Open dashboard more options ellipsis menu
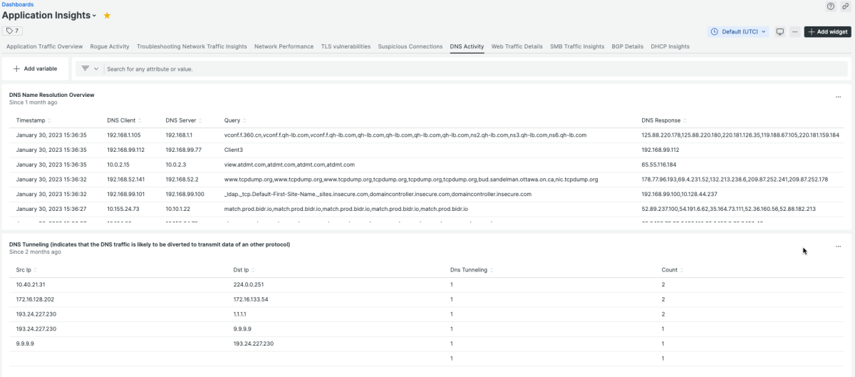The image size is (855, 377). [794, 32]
